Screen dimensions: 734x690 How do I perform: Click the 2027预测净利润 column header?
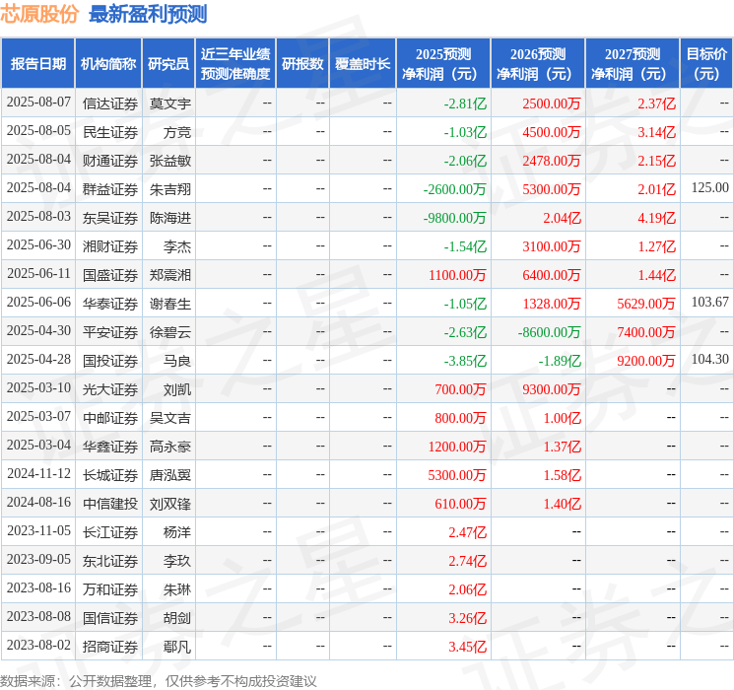click(633, 63)
